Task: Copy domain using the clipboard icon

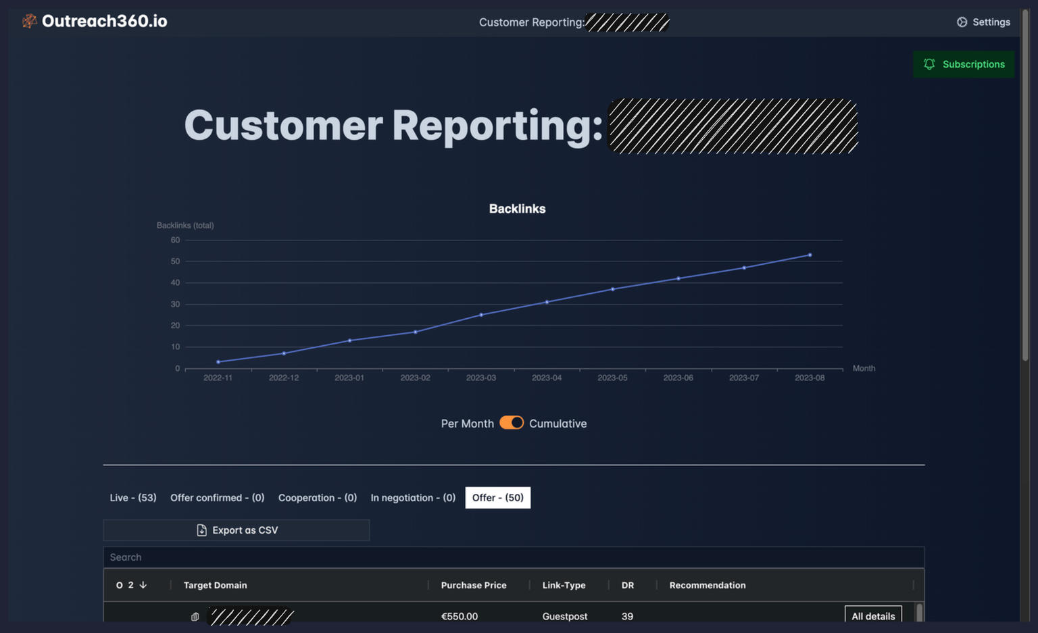Action: pos(194,616)
